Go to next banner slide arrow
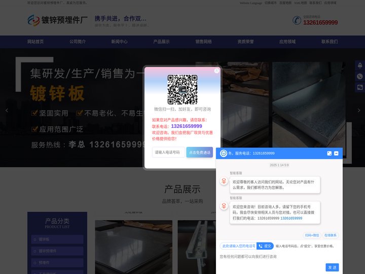The width and height of the screenshot is (365, 274). (359, 111)
